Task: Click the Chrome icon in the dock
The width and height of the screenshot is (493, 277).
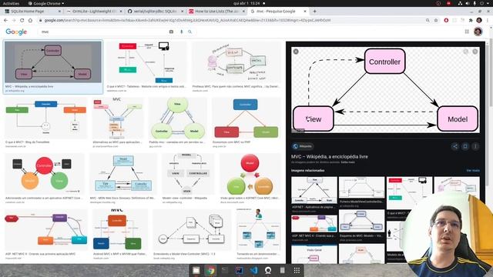Action: pyautogui.click(x=210, y=270)
